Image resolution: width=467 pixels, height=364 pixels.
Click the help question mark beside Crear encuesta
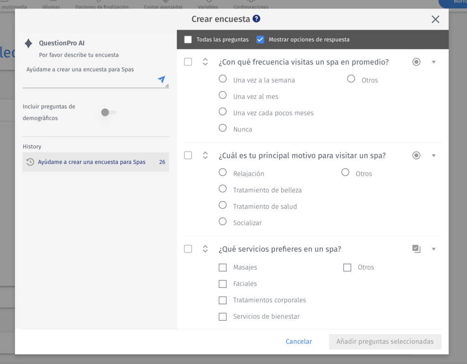tap(256, 19)
